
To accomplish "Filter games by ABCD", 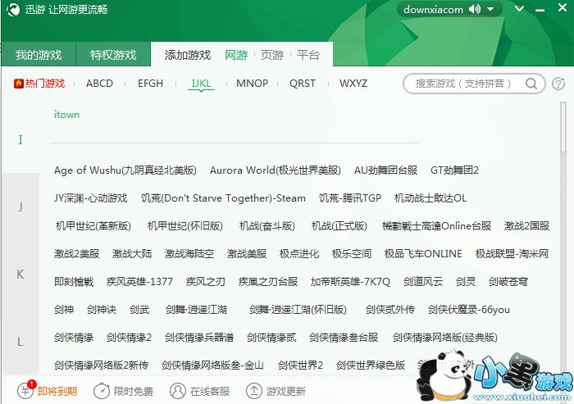I will pyautogui.click(x=99, y=84).
